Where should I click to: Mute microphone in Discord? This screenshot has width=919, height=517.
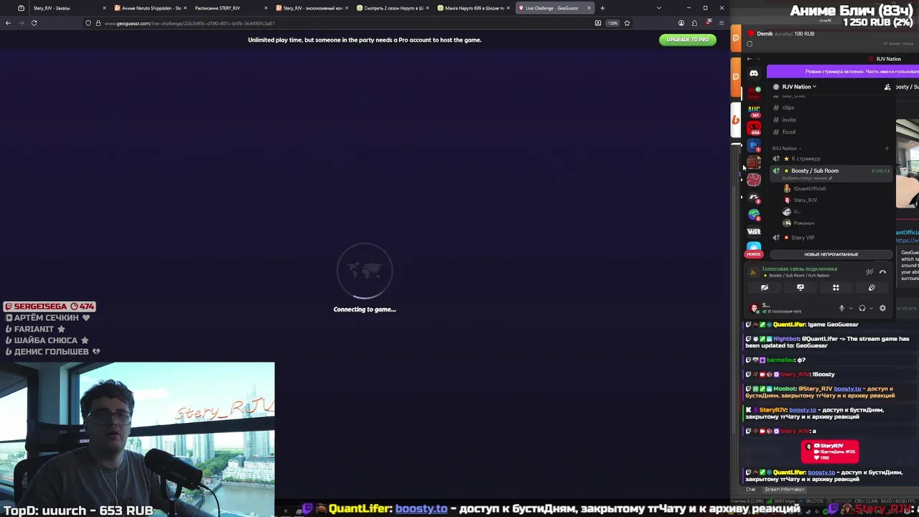(x=841, y=308)
